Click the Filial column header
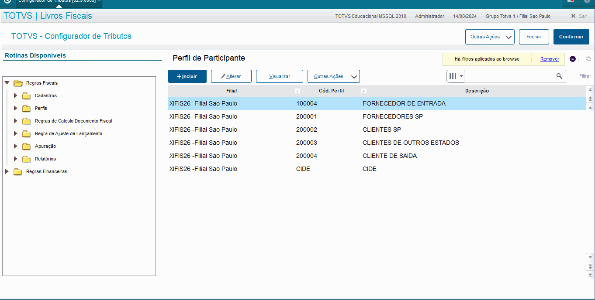Viewport: 595px width, 300px height. coord(232,91)
